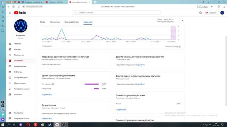Click the С подпиской watch time bar
This screenshot has width=227, height=127.
pyautogui.click(x=96, y=89)
